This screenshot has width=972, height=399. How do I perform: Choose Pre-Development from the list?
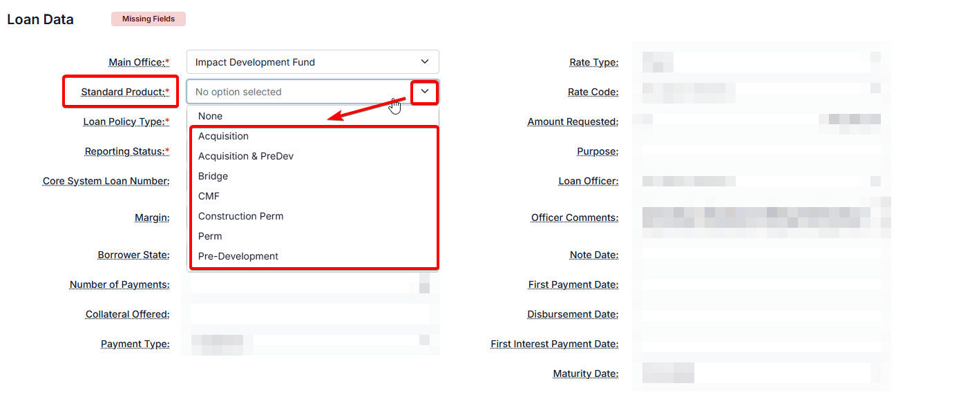[x=238, y=256]
